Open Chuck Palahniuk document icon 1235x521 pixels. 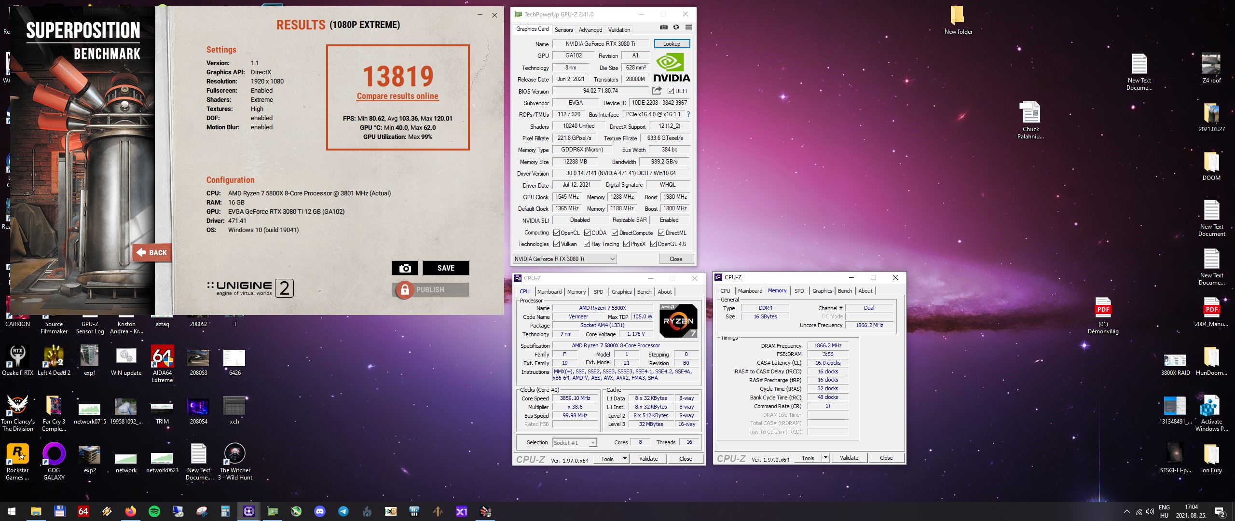point(1030,121)
